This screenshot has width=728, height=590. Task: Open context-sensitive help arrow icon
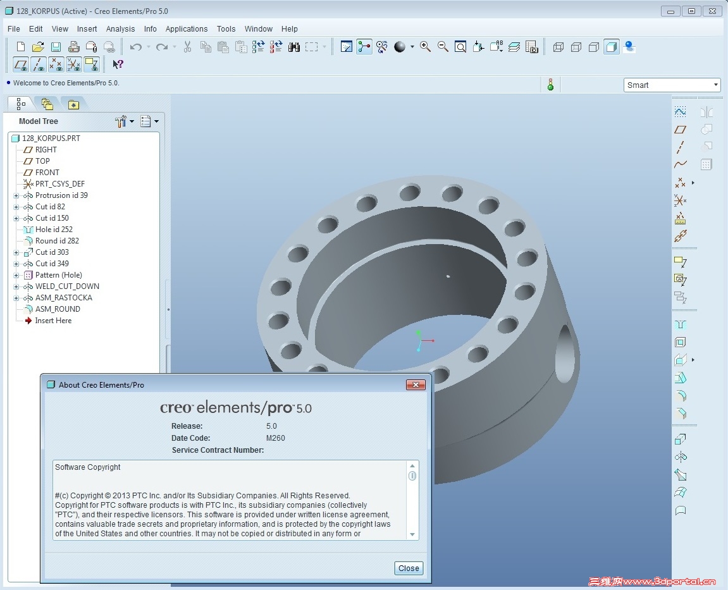point(118,64)
